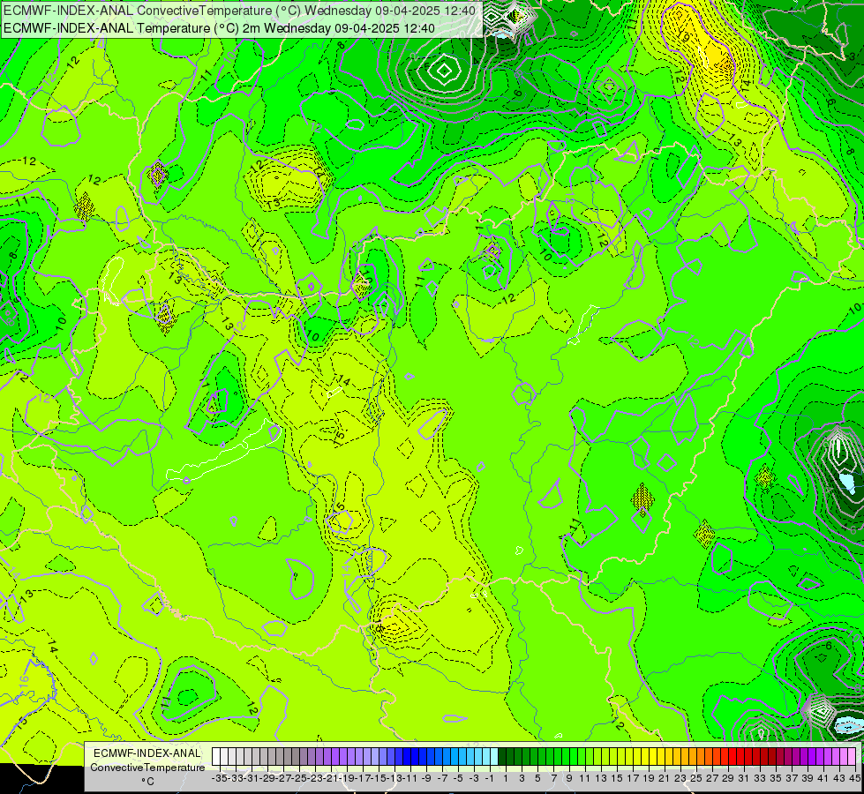
Task: Click the 37 value on the legend scale
Action: click(x=792, y=778)
